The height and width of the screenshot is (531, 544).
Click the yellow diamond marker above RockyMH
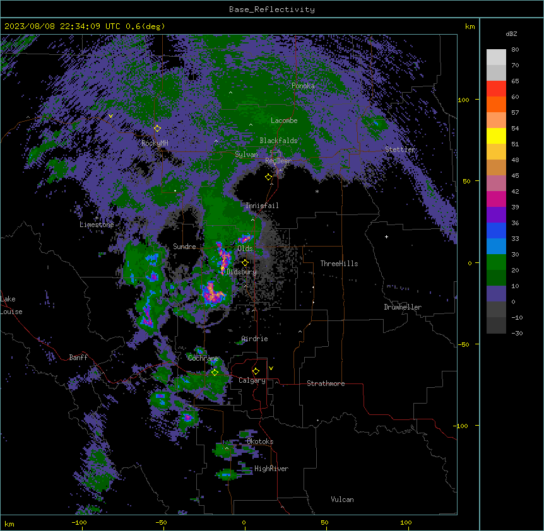point(157,128)
